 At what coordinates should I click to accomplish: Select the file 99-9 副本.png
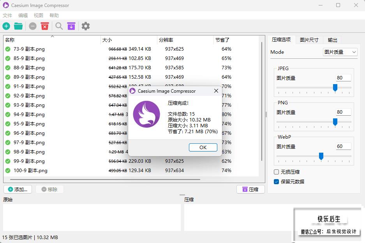[x=29, y=161]
